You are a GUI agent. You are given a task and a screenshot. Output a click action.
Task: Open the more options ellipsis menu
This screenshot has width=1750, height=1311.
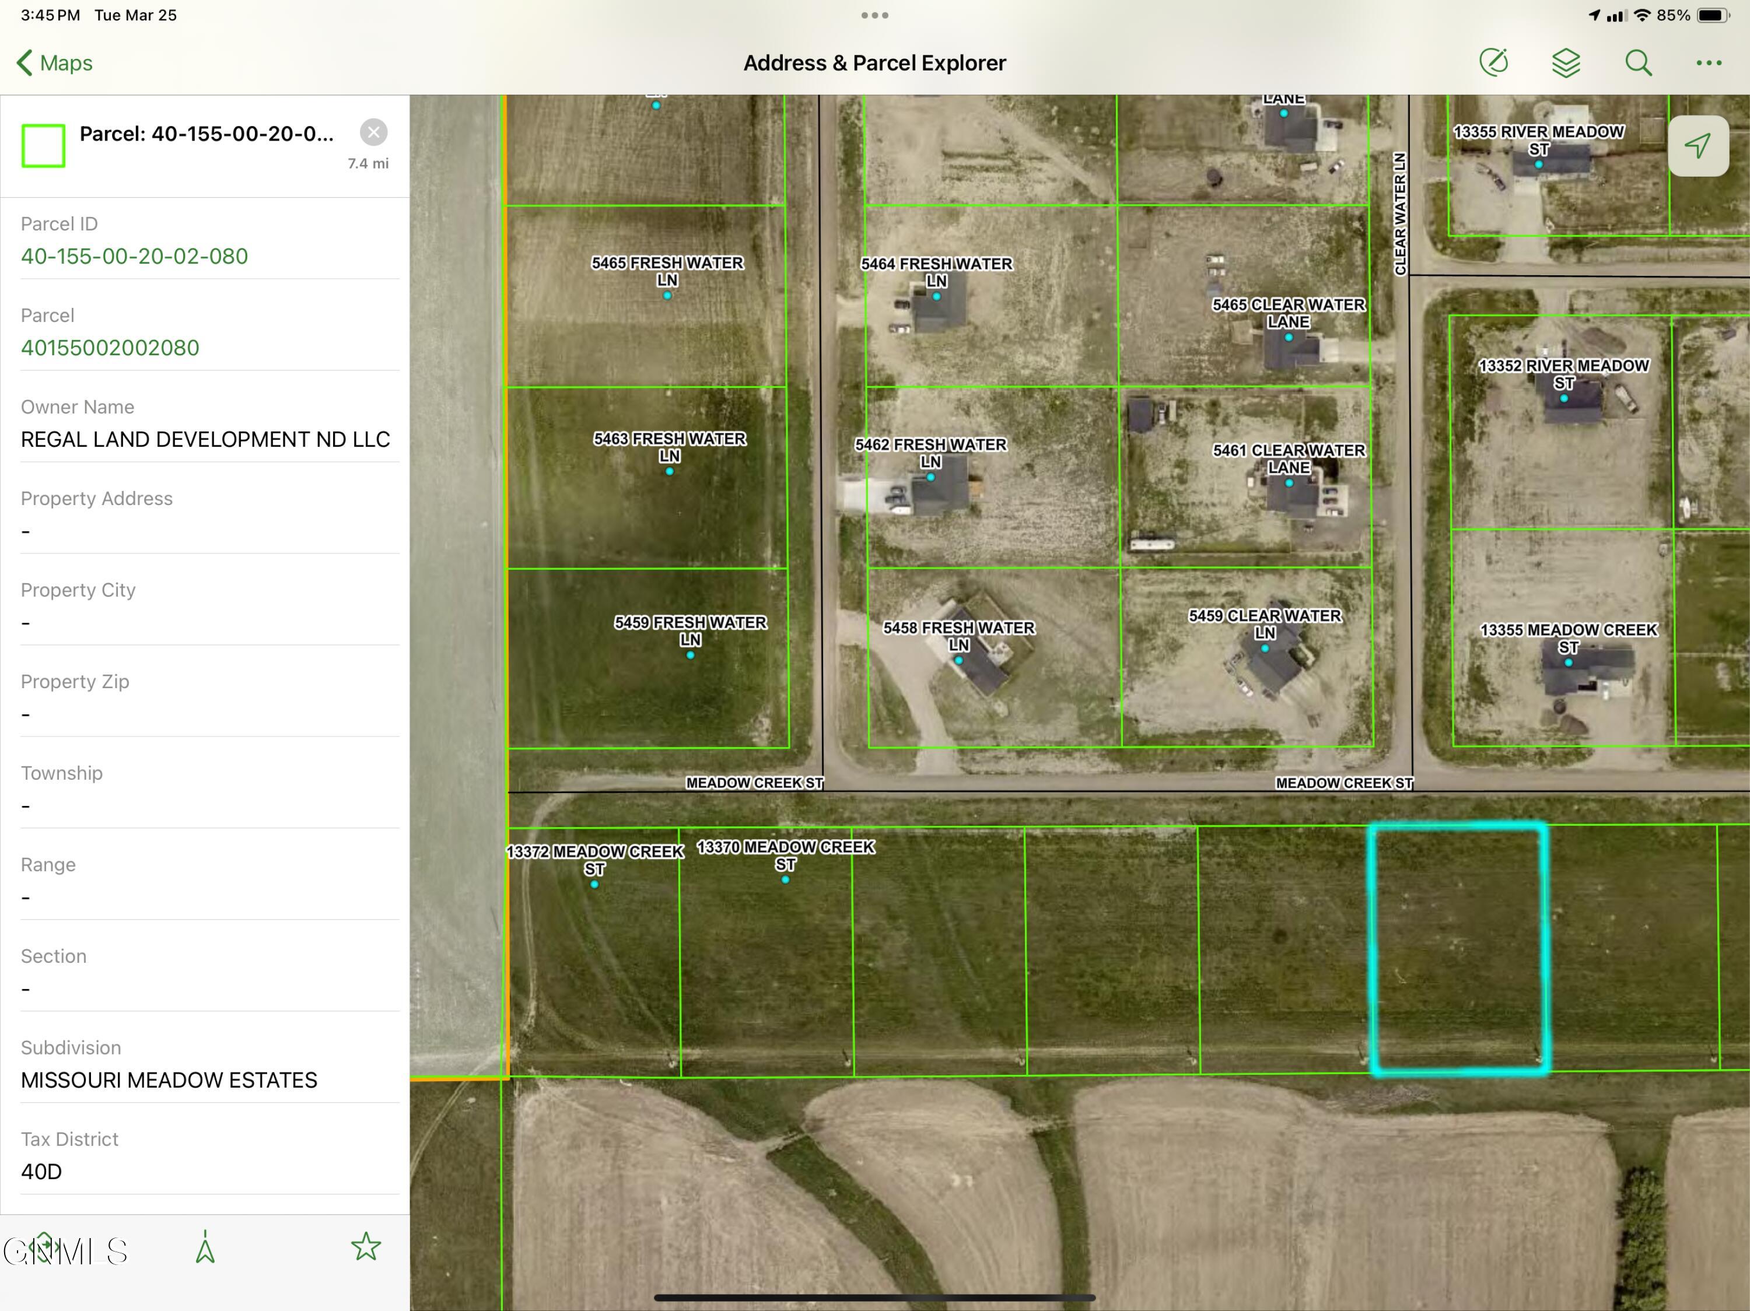pos(1708,62)
